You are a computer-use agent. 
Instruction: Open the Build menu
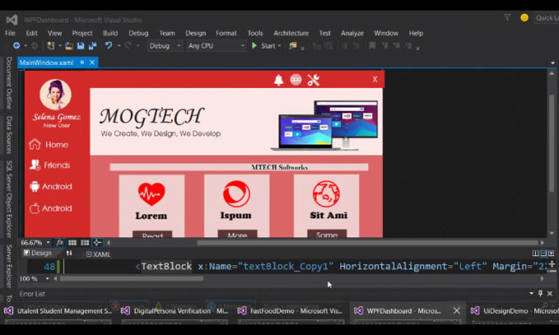[x=110, y=33]
